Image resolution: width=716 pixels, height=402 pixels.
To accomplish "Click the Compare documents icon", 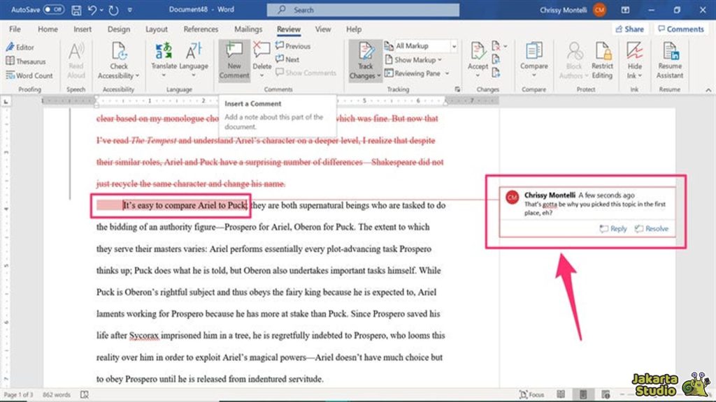I will point(534,54).
